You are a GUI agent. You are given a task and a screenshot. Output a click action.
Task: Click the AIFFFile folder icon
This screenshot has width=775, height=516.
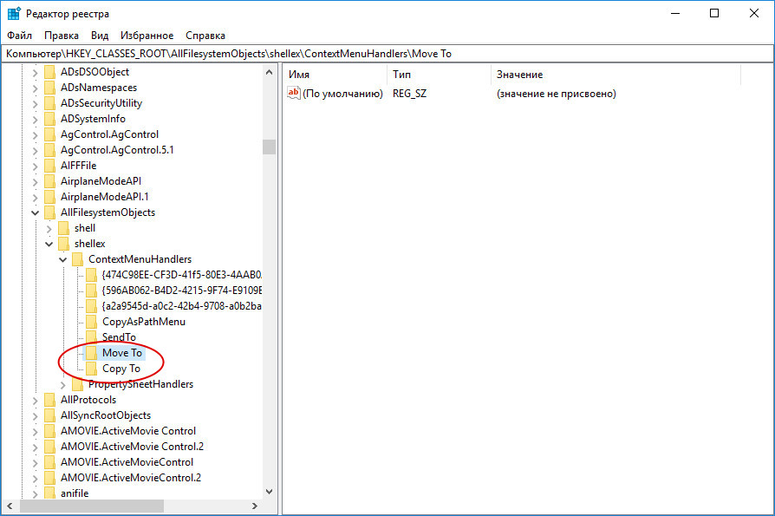[50, 166]
